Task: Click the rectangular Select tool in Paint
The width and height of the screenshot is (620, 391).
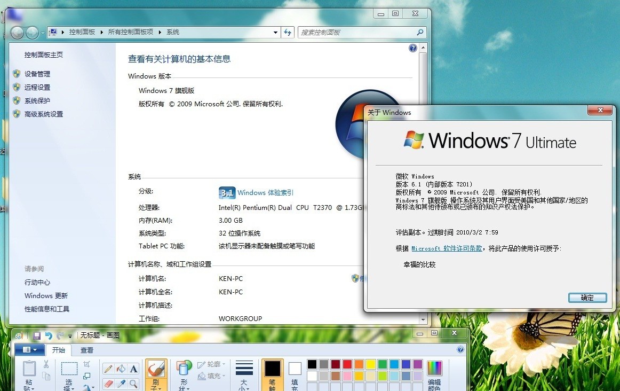Action: 69,369
